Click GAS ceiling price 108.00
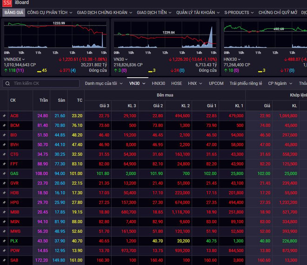307x265 pixels. 41,173
